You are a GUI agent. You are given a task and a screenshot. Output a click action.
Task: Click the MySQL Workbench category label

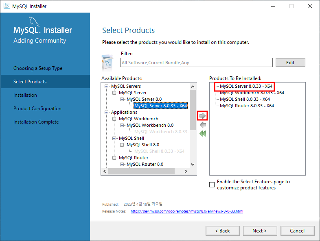[138, 119]
